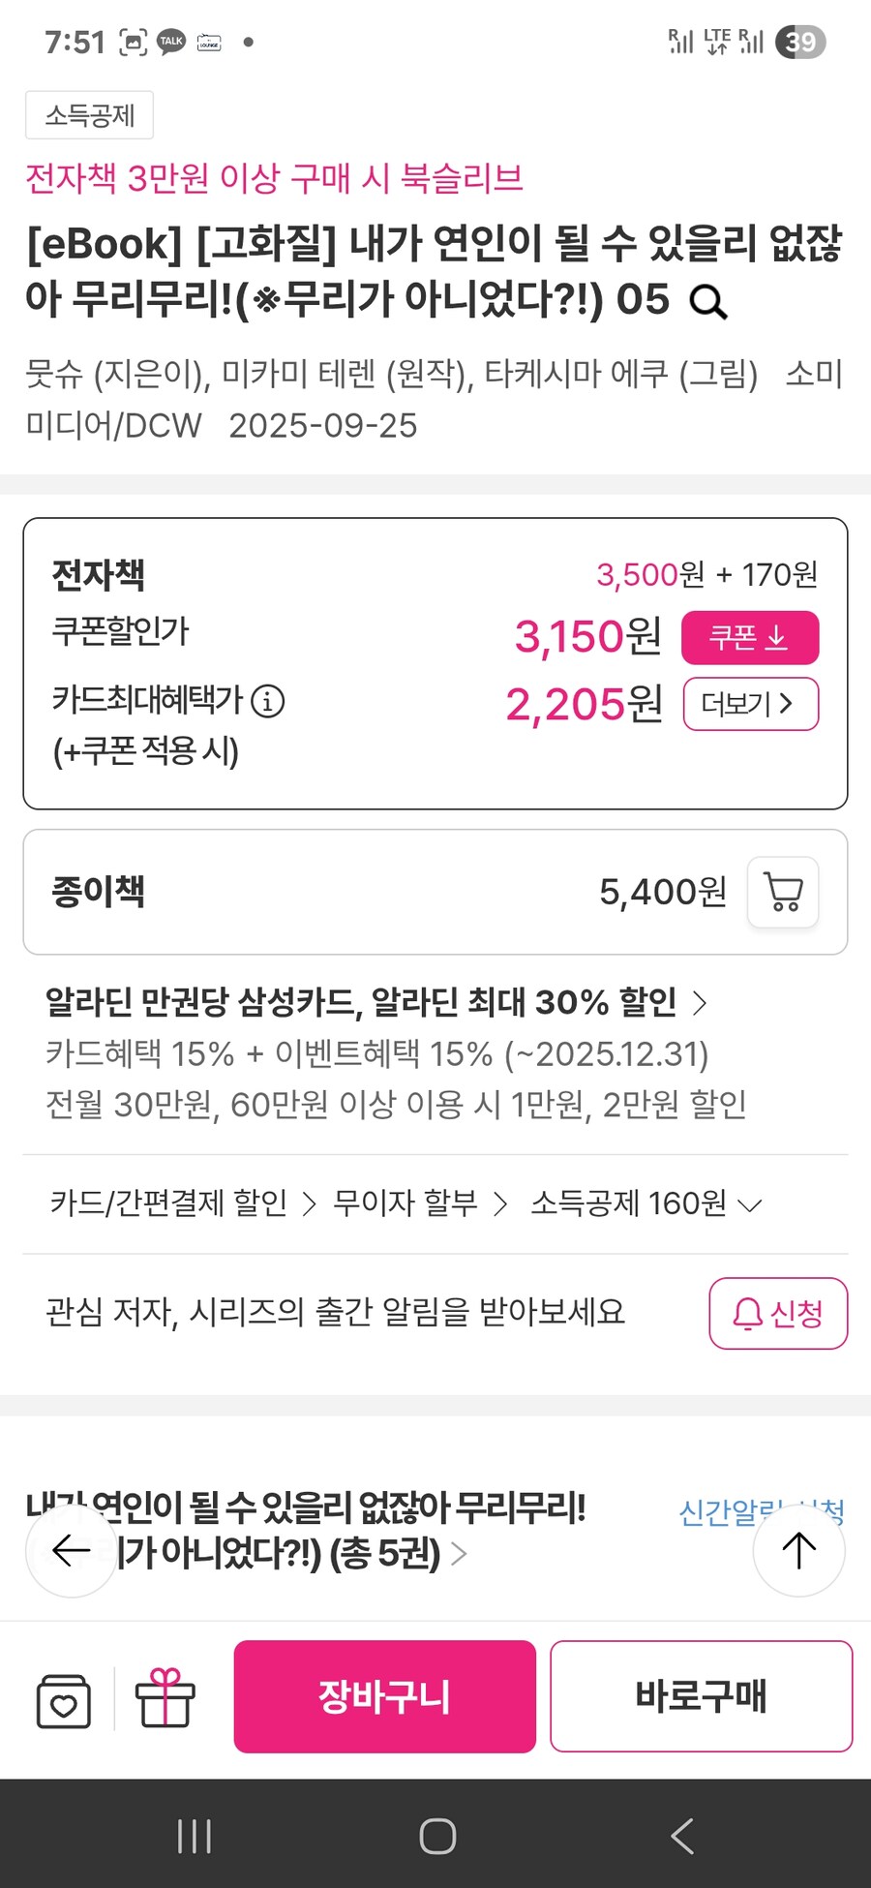Open the 삼성카드 30% 할인 promotion link

pyautogui.click(x=375, y=1003)
